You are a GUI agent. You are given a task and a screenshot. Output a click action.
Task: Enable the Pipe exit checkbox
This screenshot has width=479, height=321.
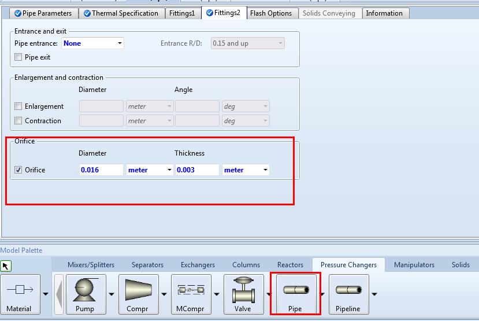pos(18,57)
